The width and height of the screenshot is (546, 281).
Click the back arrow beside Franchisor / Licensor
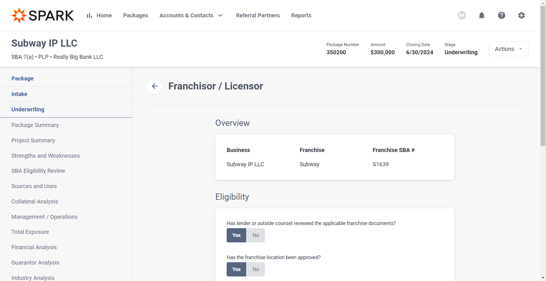pos(155,86)
